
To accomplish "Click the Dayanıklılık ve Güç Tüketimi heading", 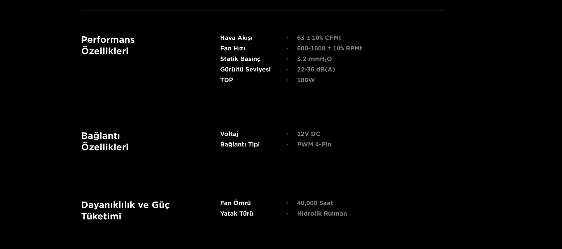I will point(125,211).
